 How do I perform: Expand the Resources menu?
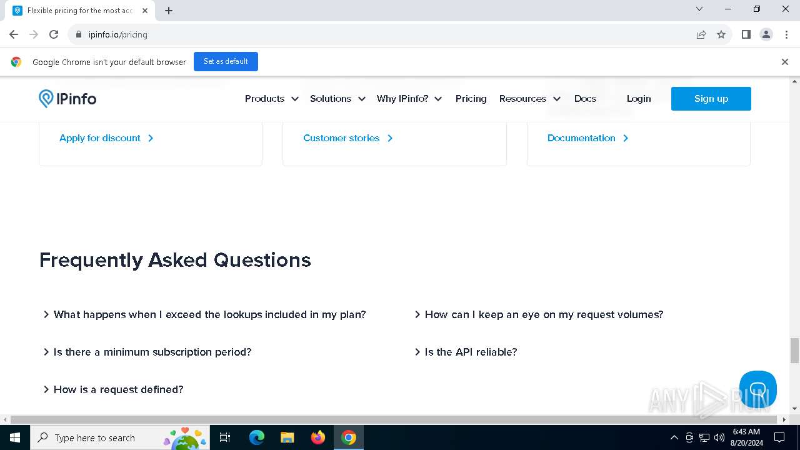pos(530,99)
